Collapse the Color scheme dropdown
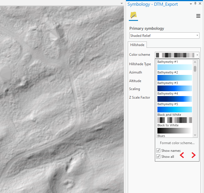The image size is (204, 193). pos(197,55)
